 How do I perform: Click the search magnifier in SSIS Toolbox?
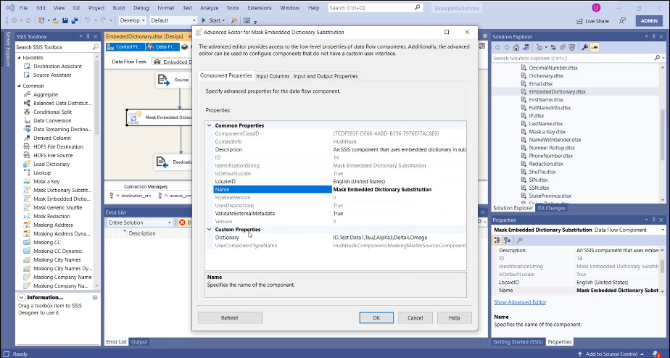(x=96, y=47)
